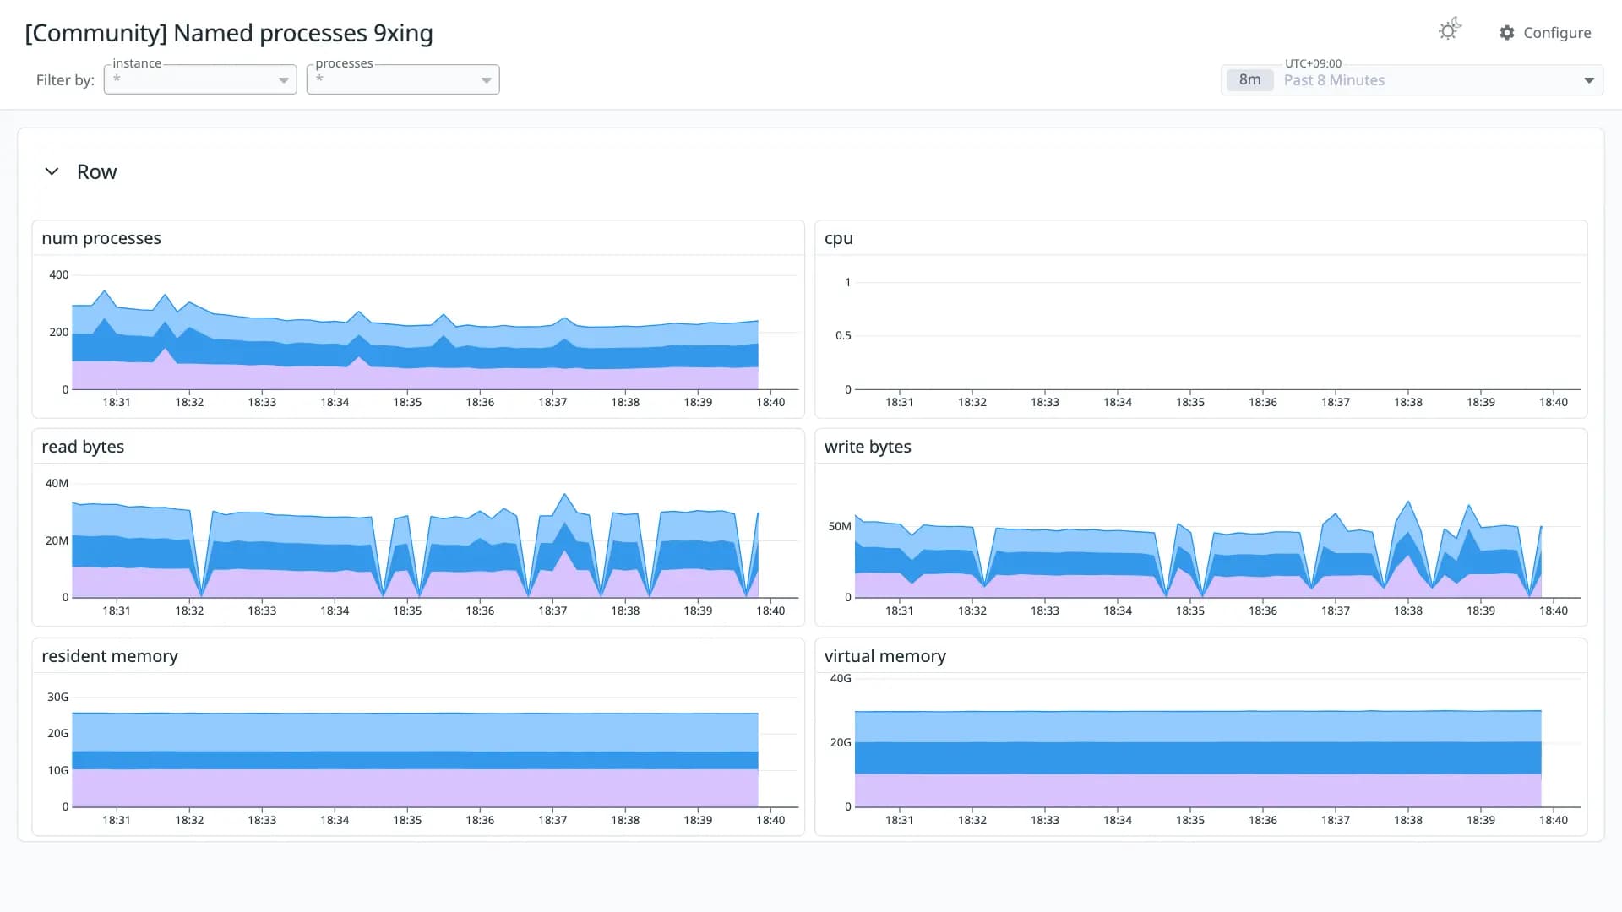
Task: Collapse the Row section chevron
Action: 52,171
